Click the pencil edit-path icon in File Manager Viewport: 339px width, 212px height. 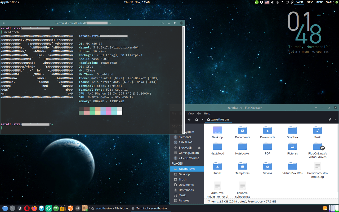coord(330,120)
